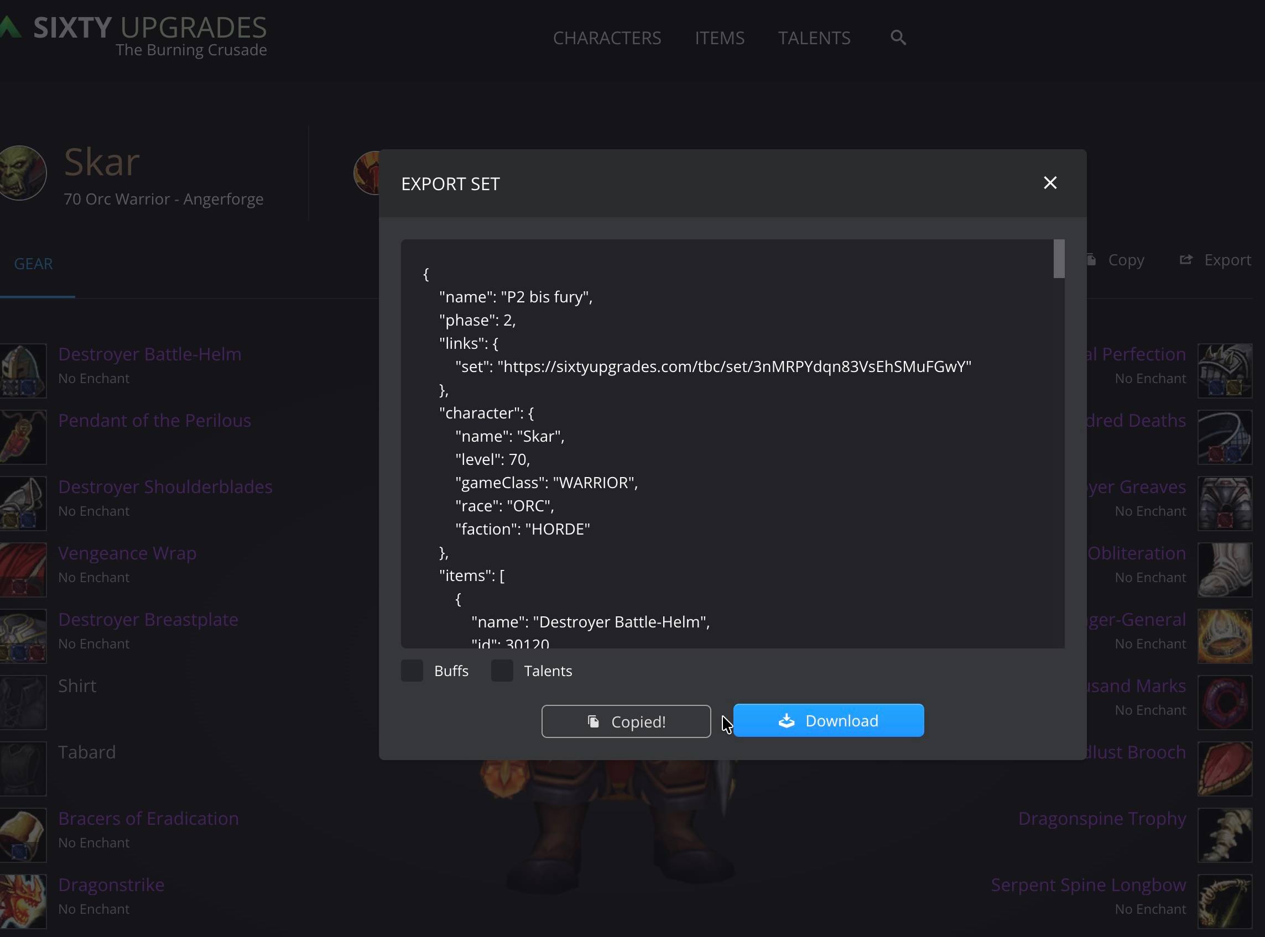Click the Serpent Spine Longbow icon
Viewport: 1265px width, 937px height.
click(1225, 901)
